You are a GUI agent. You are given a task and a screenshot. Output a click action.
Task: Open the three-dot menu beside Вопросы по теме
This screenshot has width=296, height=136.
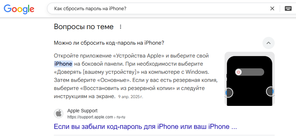(121, 27)
